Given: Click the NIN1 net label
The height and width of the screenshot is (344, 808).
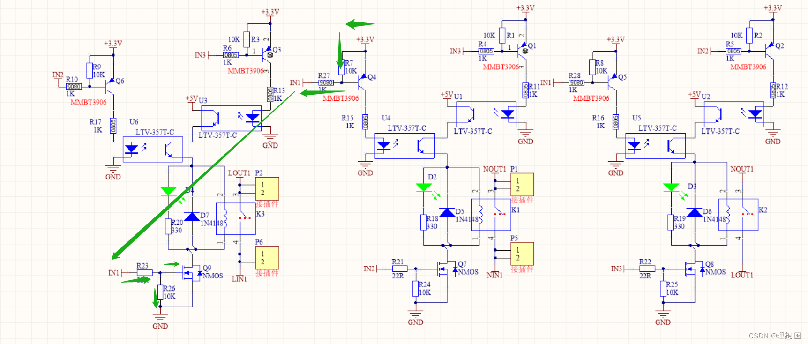Looking at the screenshot, I should (x=494, y=276).
